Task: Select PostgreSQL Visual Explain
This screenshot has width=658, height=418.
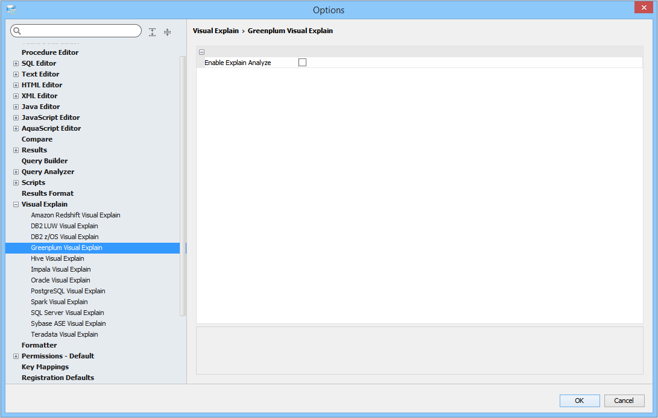Action: (x=68, y=291)
